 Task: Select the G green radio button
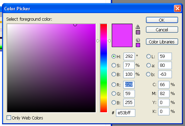tap(114, 94)
